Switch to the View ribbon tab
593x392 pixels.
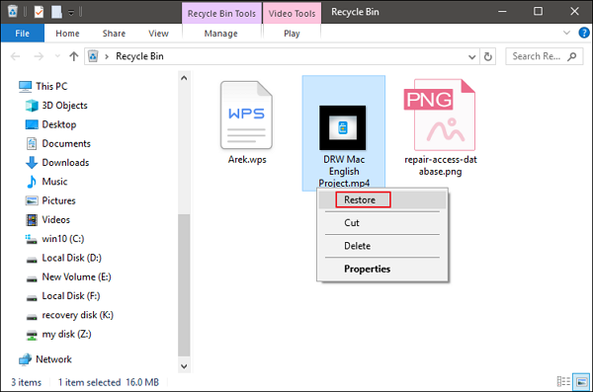pos(158,34)
